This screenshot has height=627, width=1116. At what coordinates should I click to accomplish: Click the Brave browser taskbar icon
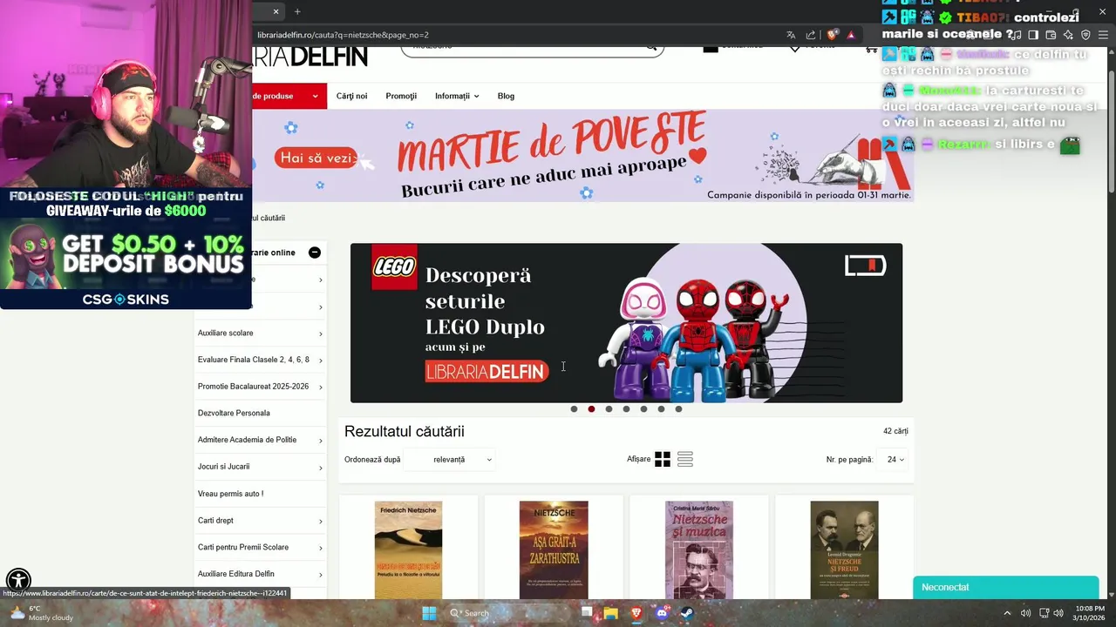point(636,613)
